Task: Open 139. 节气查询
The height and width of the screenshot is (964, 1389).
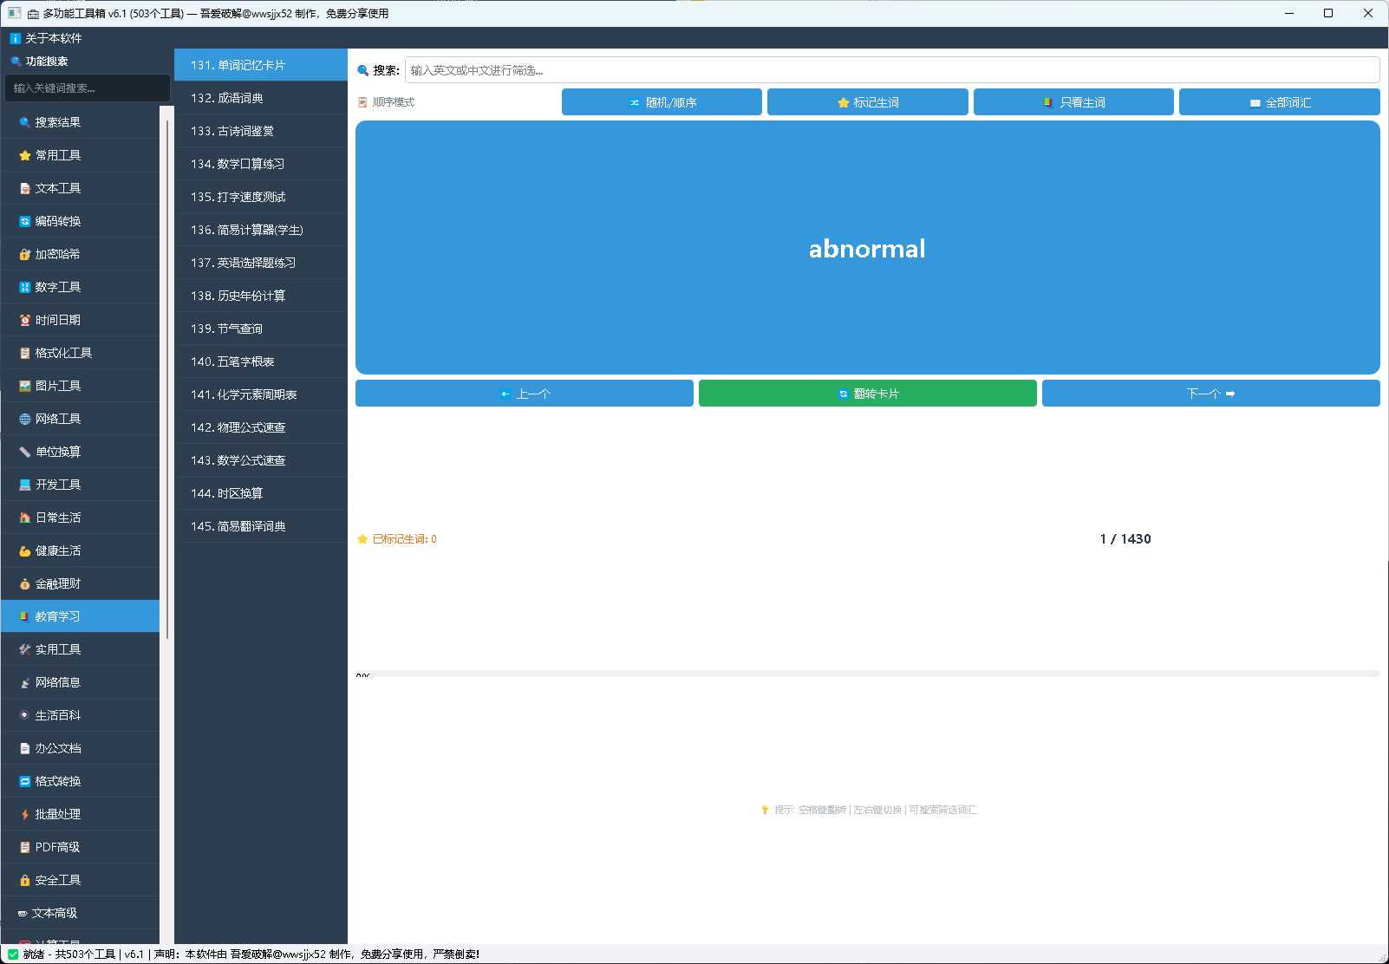Action: 261,329
